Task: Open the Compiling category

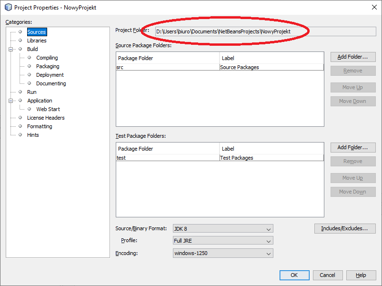Action: [47, 58]
